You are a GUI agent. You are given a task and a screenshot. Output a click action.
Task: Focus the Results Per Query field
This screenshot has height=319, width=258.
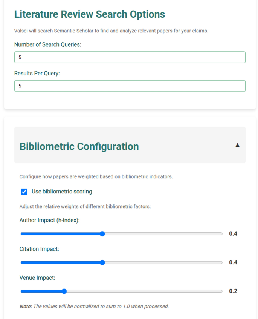(130, 86)
